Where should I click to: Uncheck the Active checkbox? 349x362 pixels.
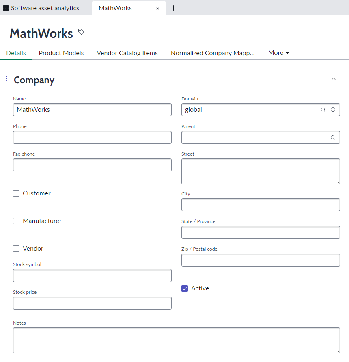(185, 288)
